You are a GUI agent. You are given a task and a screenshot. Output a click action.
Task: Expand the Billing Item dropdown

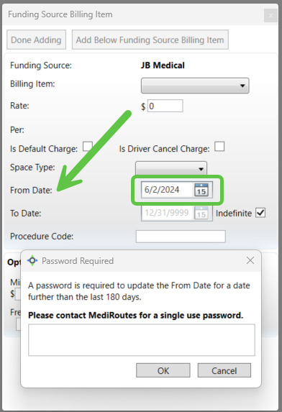pos(195,86)
